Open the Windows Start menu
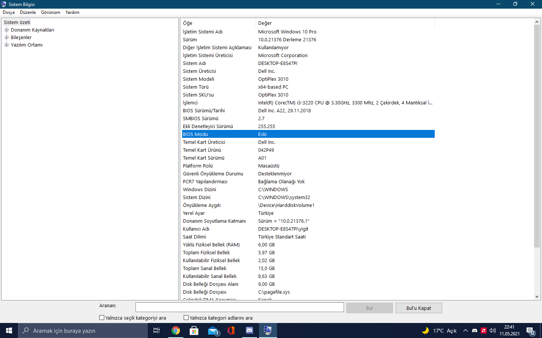542x338 pixels. pyautogui.click(x=9, y=330)
